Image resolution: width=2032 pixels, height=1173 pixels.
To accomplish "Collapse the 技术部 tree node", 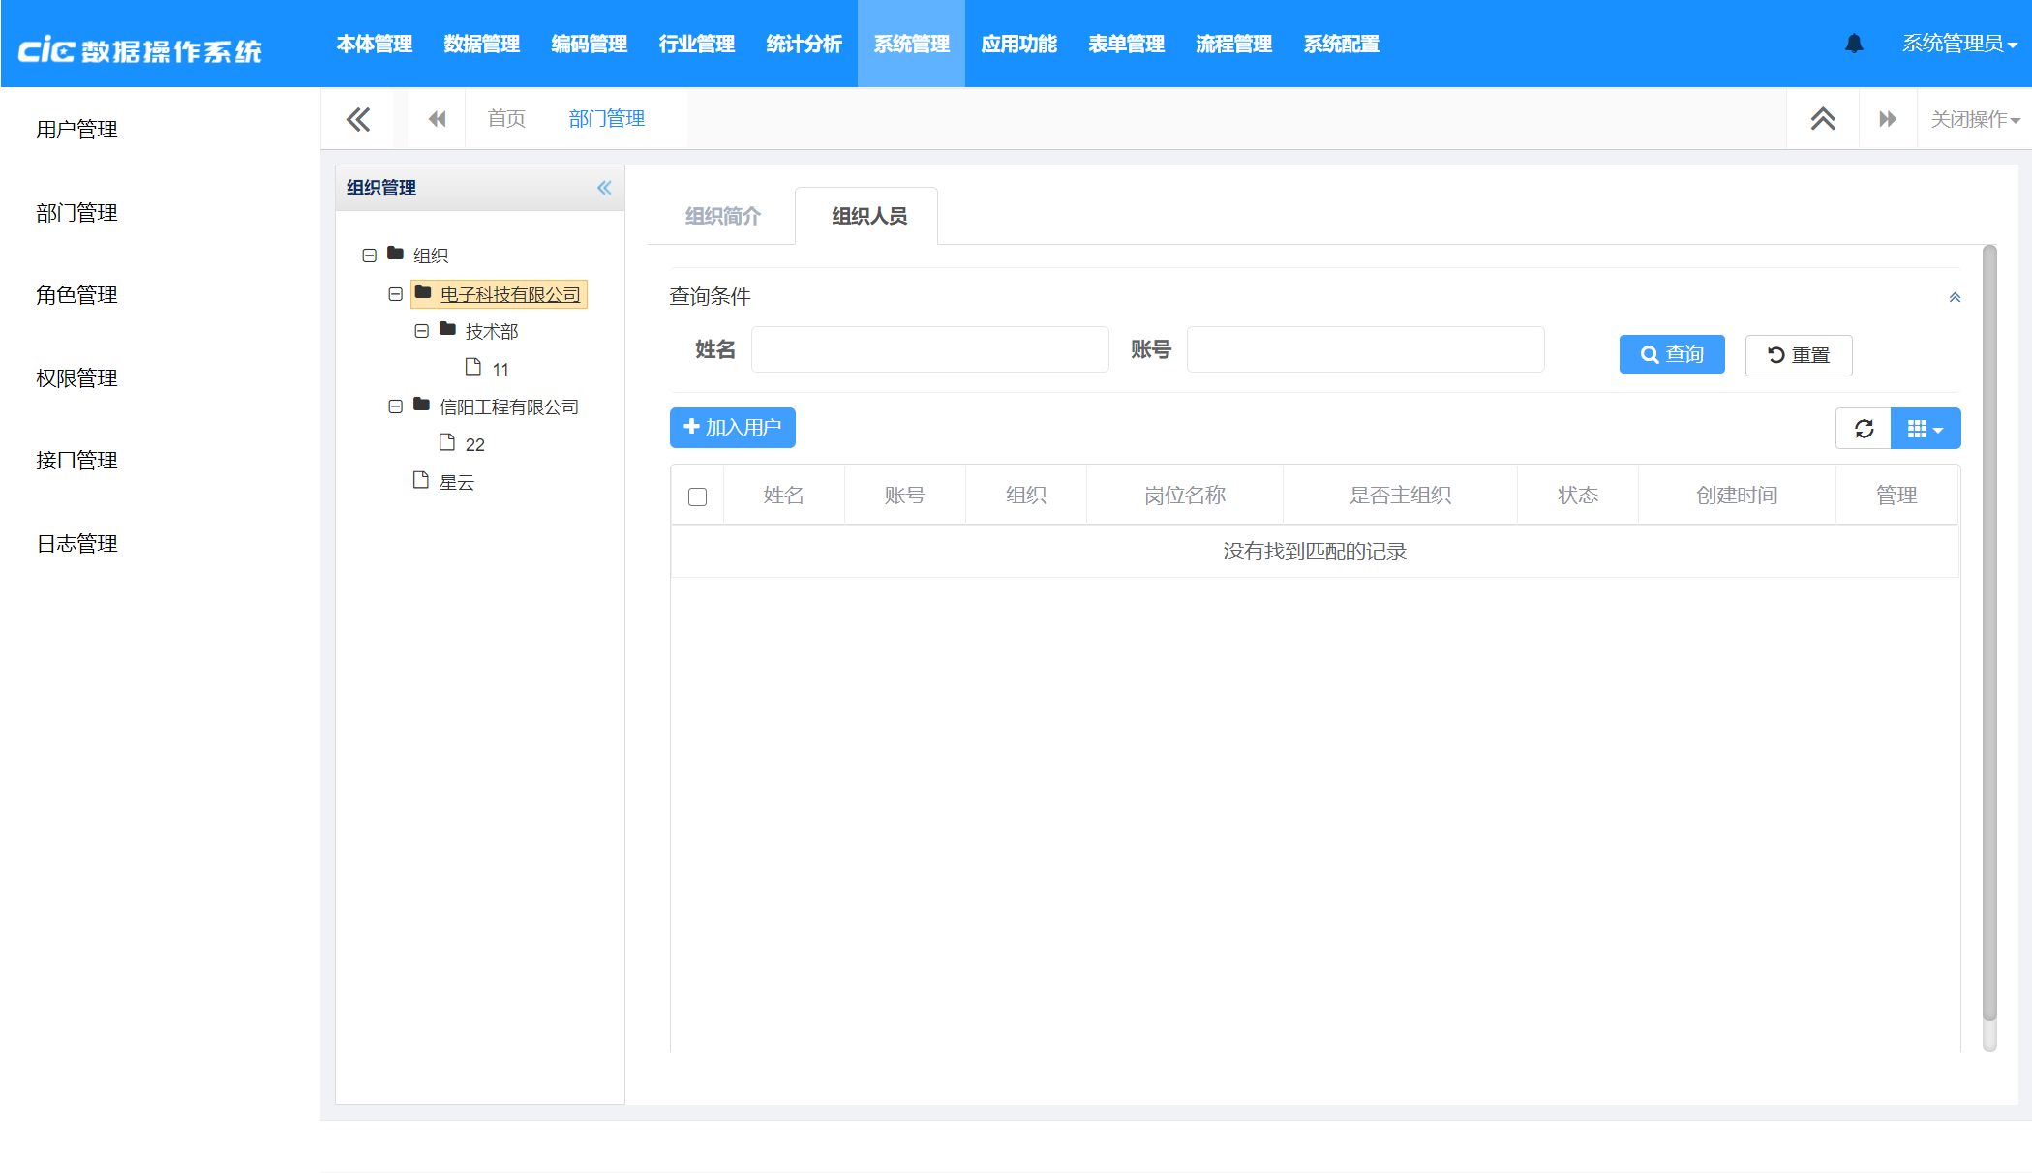I will tap(421, 331).
